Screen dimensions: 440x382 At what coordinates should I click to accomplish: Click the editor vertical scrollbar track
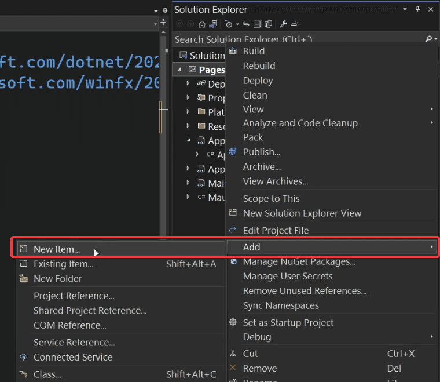pyautogui.click(x=163, y=135)
